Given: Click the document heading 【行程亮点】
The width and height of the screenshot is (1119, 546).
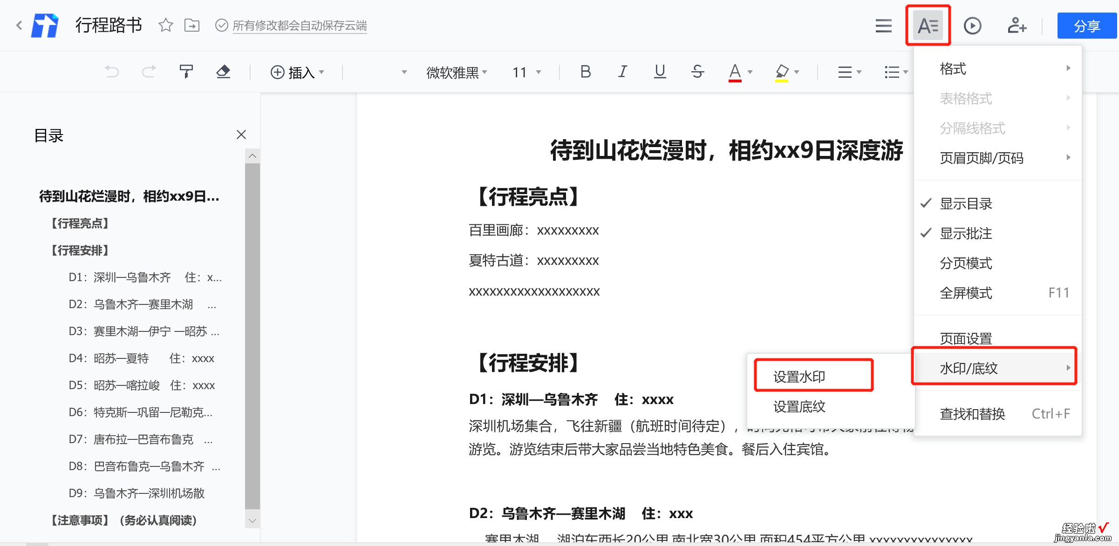Looking at the screenshot, I should [x=528, y=197].
